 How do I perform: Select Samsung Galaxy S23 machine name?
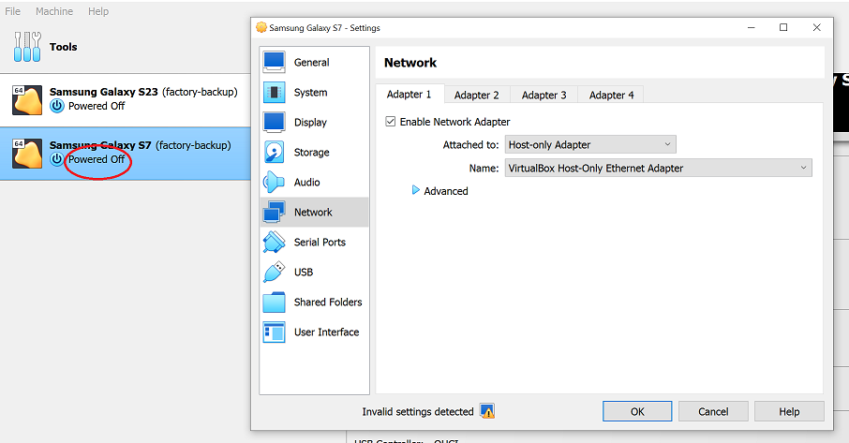[x=103, y=92]
